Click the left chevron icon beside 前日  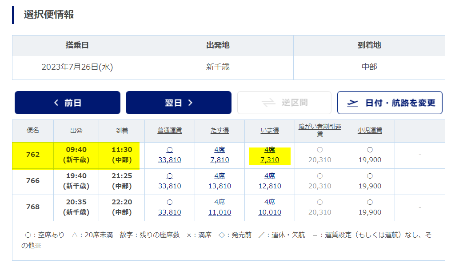[56, 103]
